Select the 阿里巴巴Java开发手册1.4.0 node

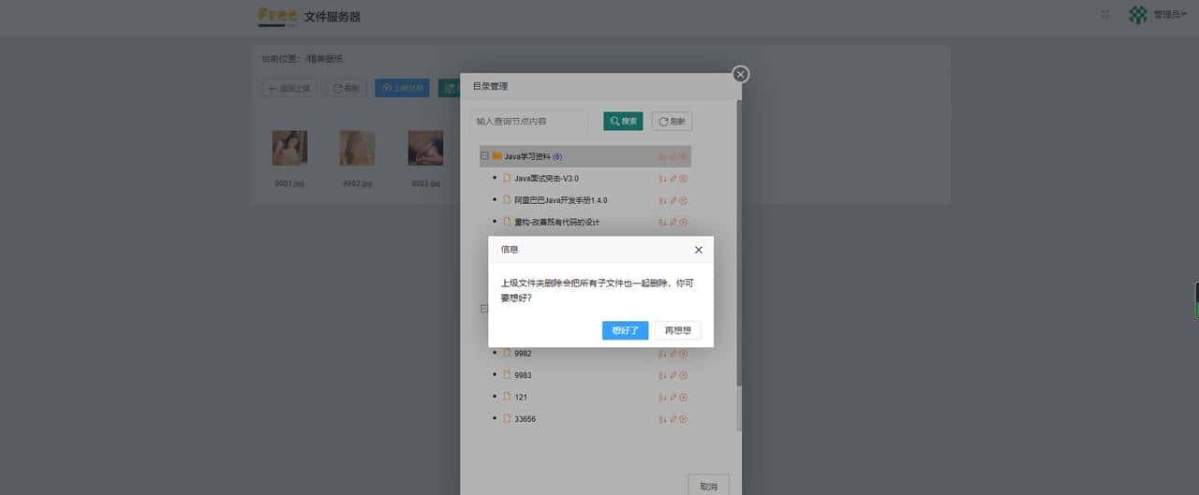(560, 200)
